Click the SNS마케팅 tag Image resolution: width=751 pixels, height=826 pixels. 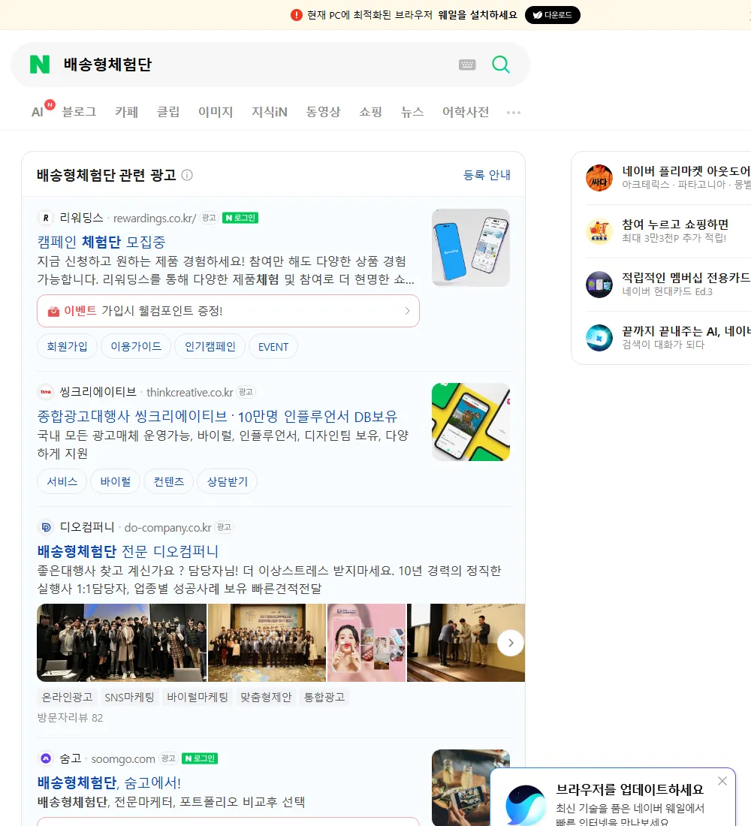coord(129,697)
